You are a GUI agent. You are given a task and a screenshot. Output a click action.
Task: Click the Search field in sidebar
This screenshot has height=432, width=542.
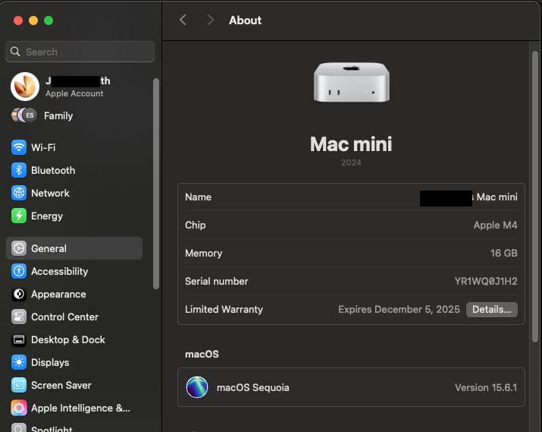tap(80, 52)
